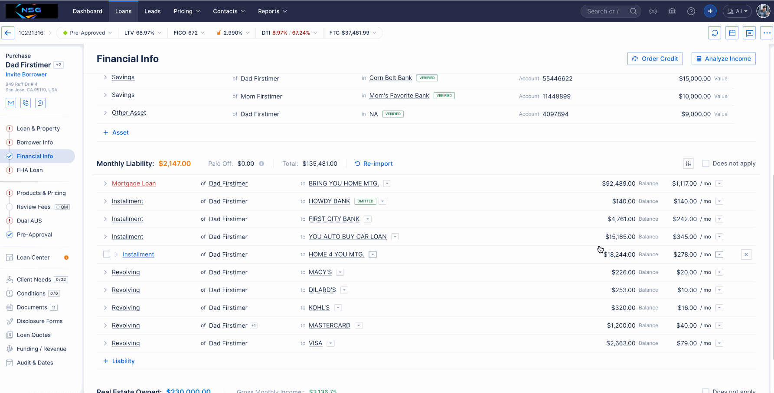This screenshot has height=393, width=774.
Task: Click the Invite Borrower link
Action: pyautogui.click(x=26, y=74)
